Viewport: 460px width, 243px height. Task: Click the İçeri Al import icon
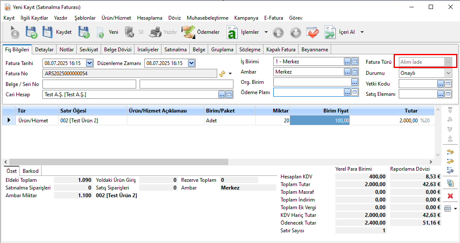(x=330, y=32)
